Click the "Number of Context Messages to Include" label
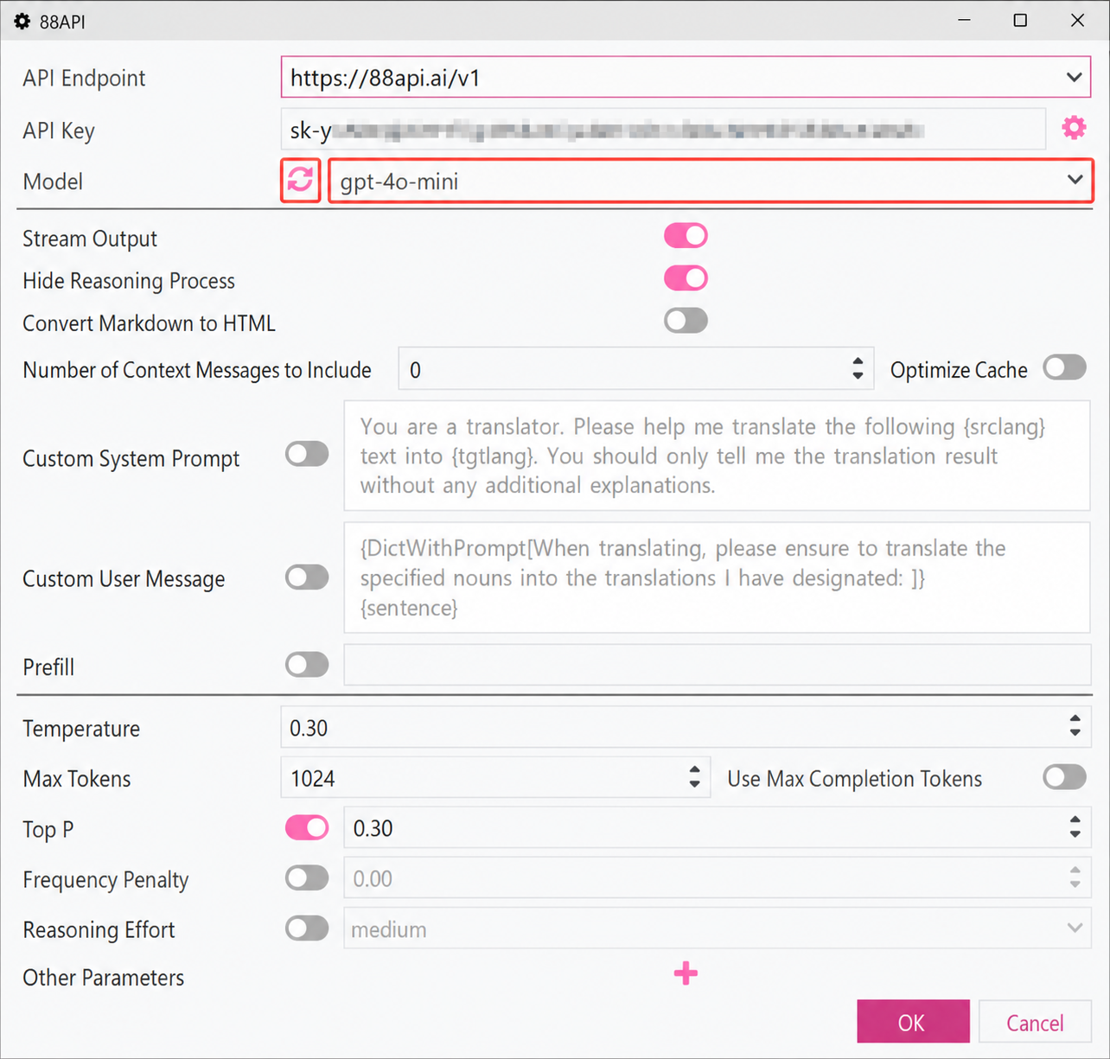Screen dimensions: 1110x1059 click(x=197, y=370)
